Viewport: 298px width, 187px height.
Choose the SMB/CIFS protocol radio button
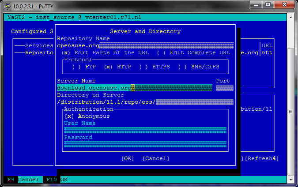[x=199, y=67]
